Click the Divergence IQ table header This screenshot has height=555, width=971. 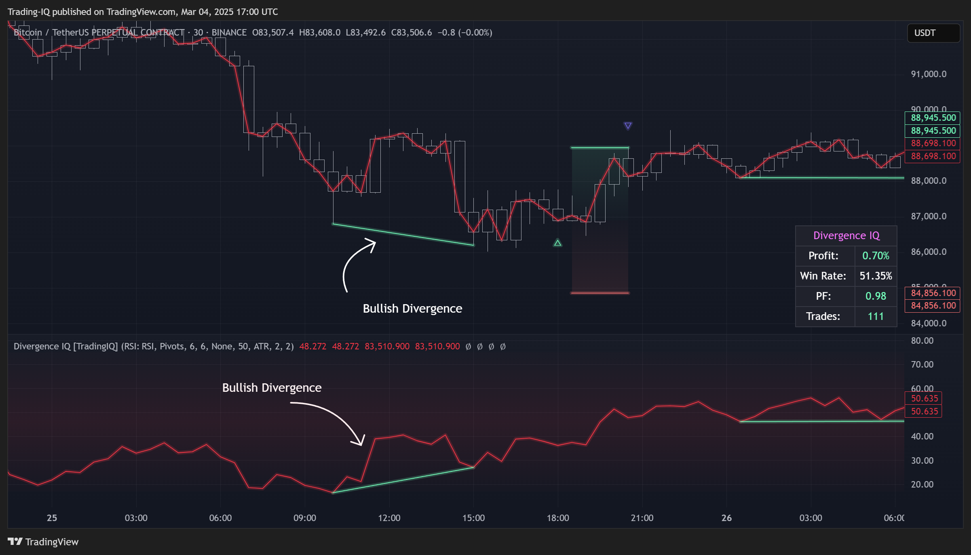click(x=846, y=235)
